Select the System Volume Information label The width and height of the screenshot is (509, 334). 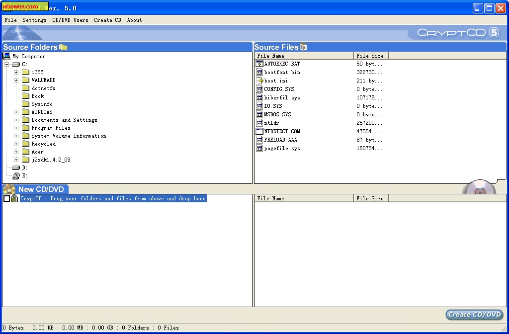69,136
